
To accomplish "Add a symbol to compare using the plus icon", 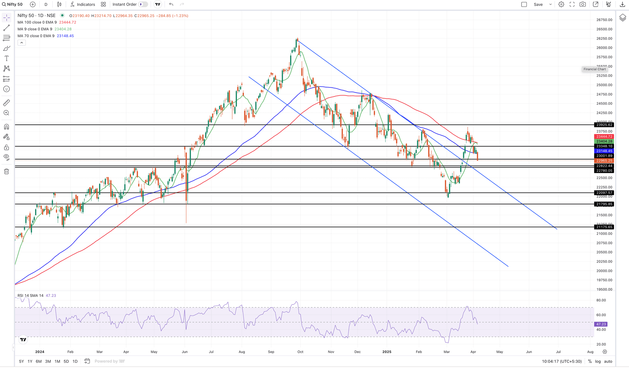I will (33, 5).
